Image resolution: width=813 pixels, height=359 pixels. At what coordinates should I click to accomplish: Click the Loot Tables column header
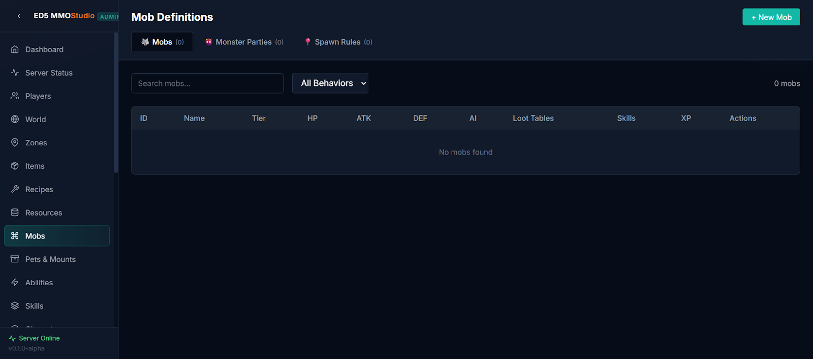(533, 118)
